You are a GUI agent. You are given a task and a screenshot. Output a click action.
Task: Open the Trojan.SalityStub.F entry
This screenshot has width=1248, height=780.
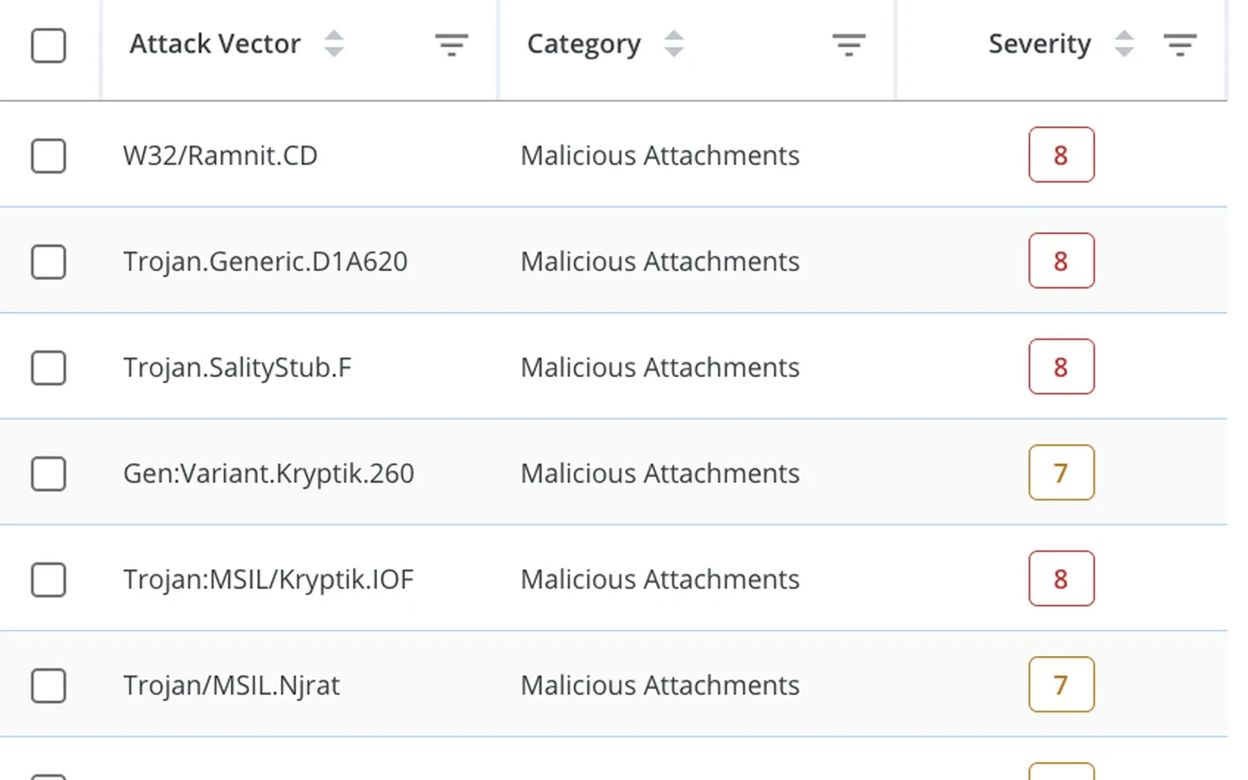click(x=237, y=368)
